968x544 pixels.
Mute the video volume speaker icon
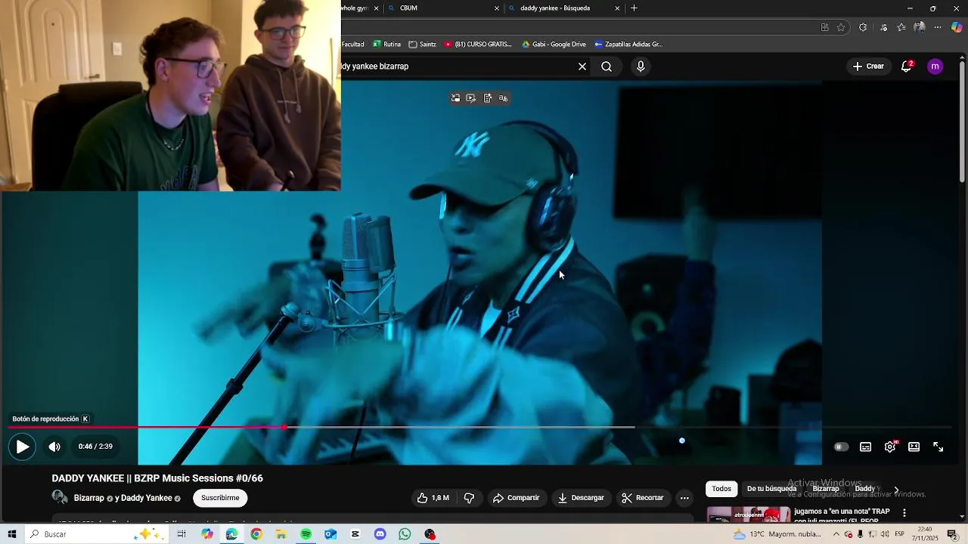coord(54,447)
